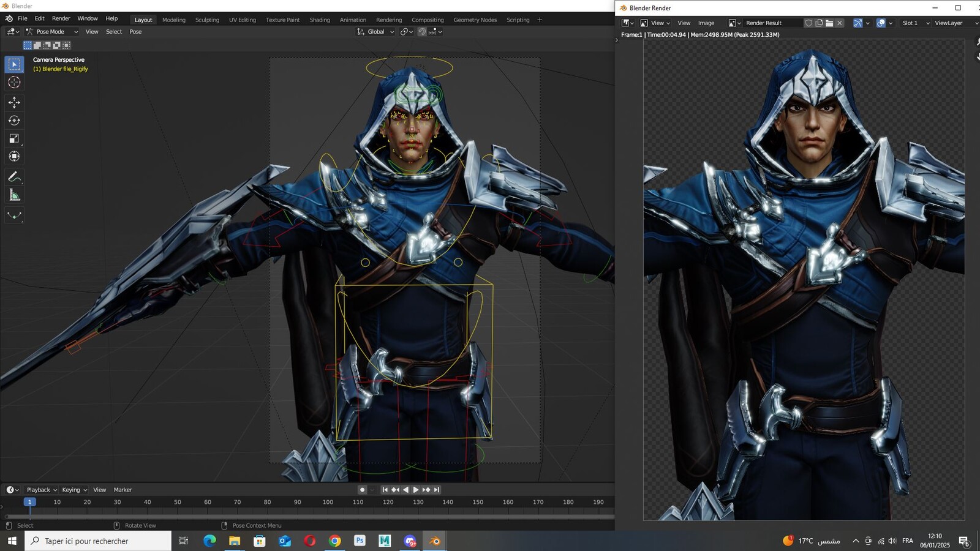Click the Render Result image name field

pyautogui.click(x=772, y=23)
